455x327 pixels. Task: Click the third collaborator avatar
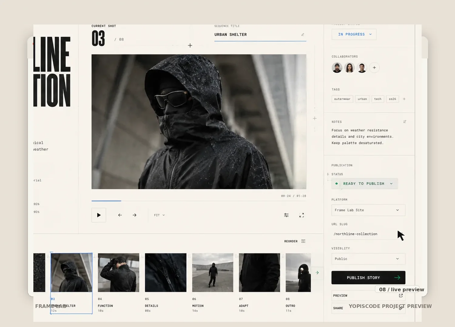[x=362, y=68]
